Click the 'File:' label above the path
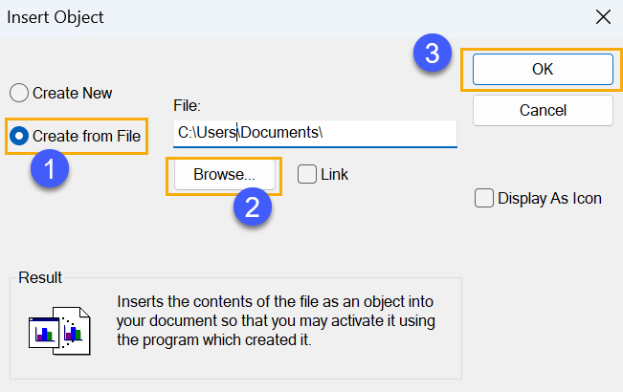Screen dimensions: 623x392 click(187, 105)
